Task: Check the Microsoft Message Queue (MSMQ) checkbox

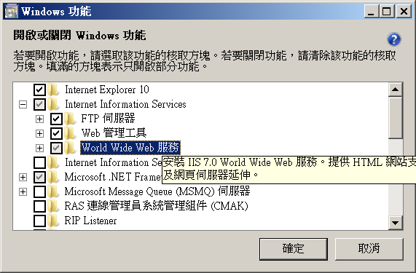Action: click(39, 191)
